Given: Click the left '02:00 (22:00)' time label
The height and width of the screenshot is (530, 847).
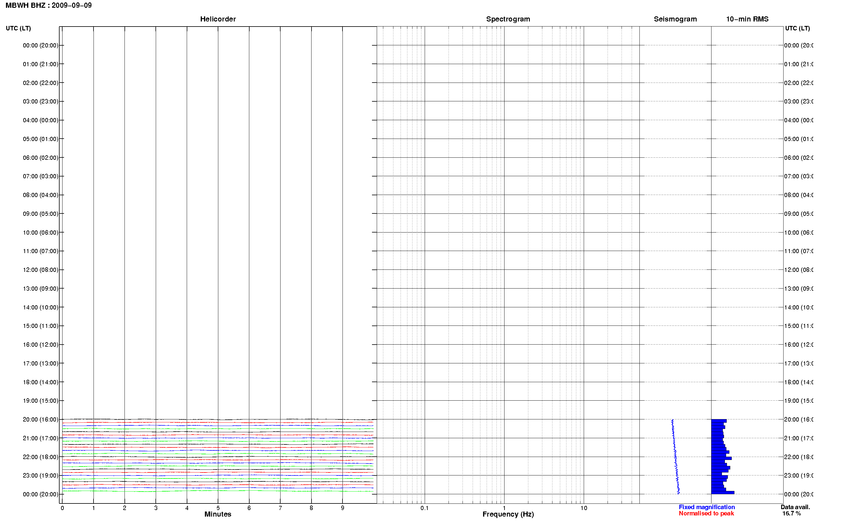Looking at the screenshot, I should [x=41, y=83].
